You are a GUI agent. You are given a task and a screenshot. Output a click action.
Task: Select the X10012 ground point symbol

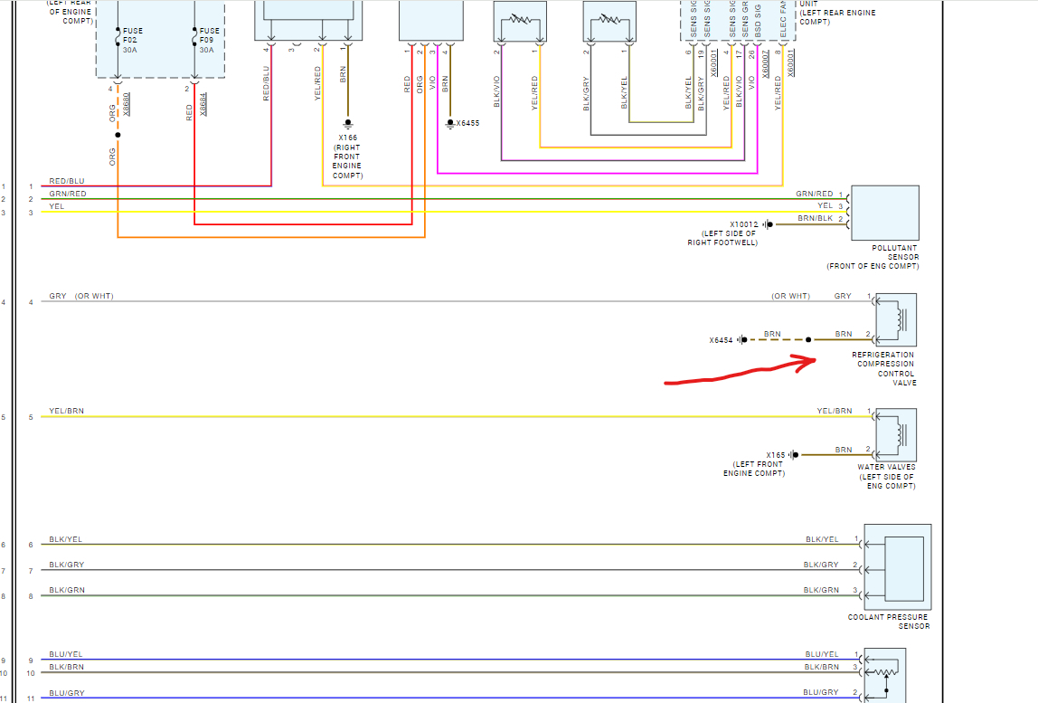(767, 224)
